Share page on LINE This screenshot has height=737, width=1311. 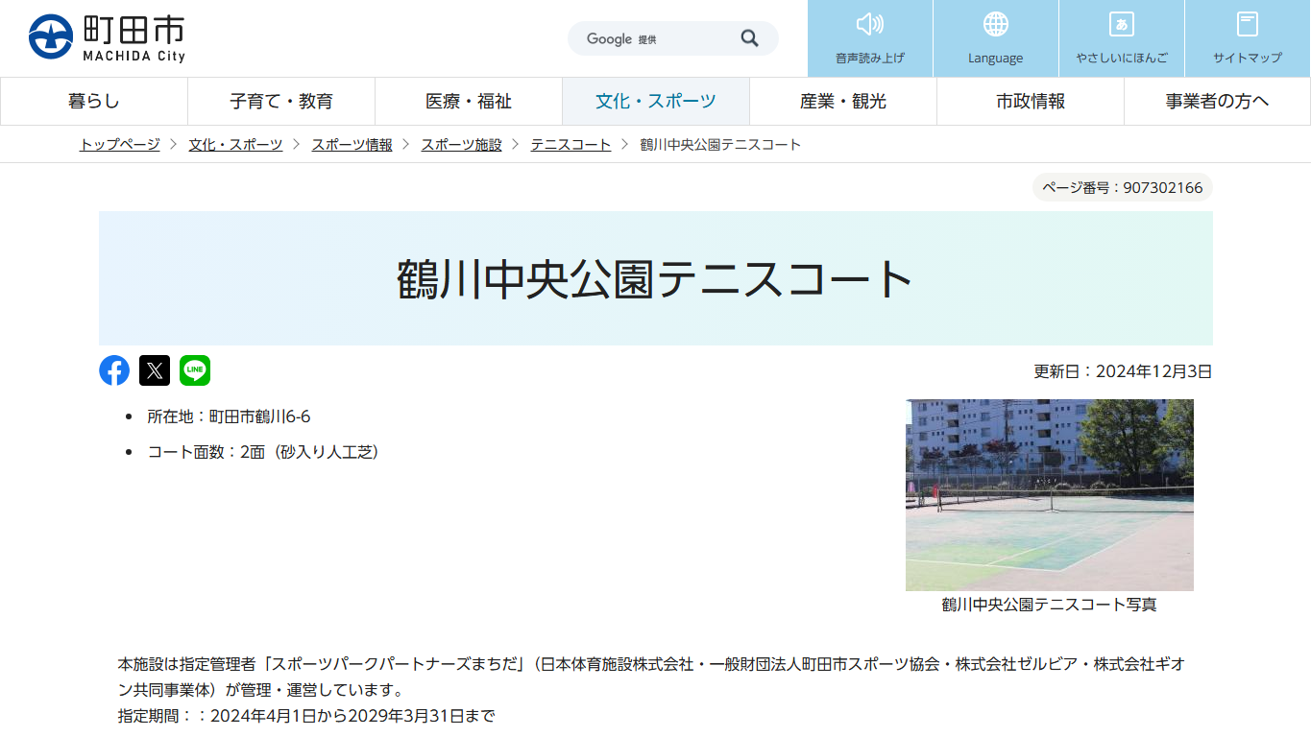tap(195, 370)
